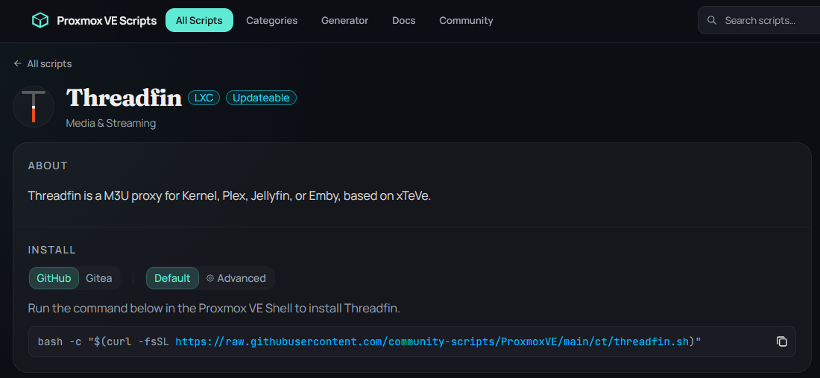Image resolution: width=820 pixels, height=378 pixels.
Task: Select GitHub as install source
Action: [54, 278]
